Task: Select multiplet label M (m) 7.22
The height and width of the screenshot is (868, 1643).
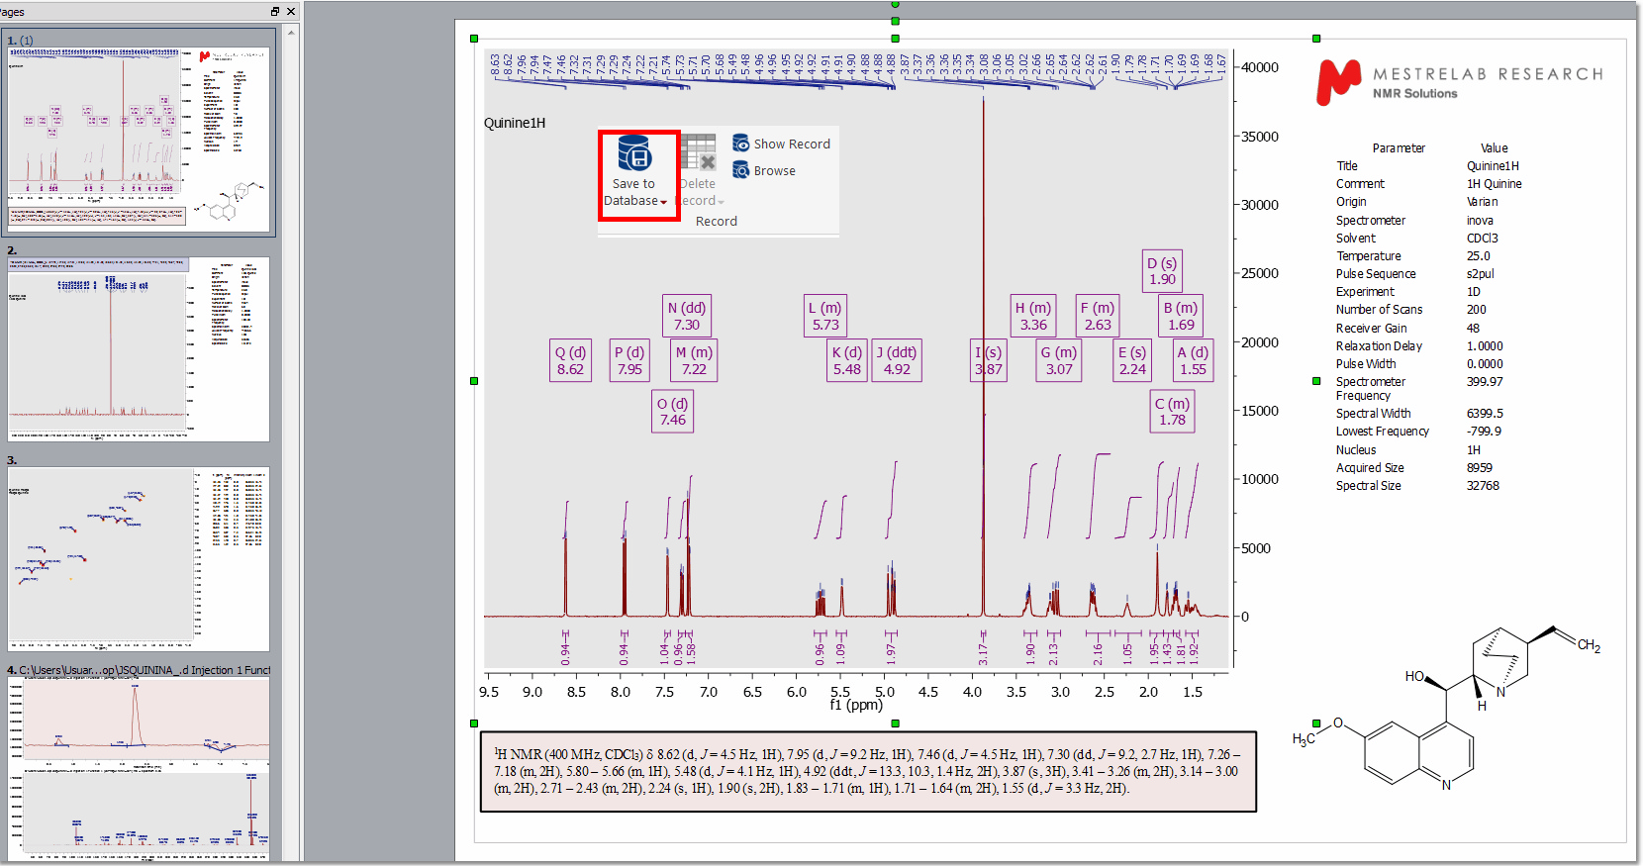Action: (x=695, y=360)
